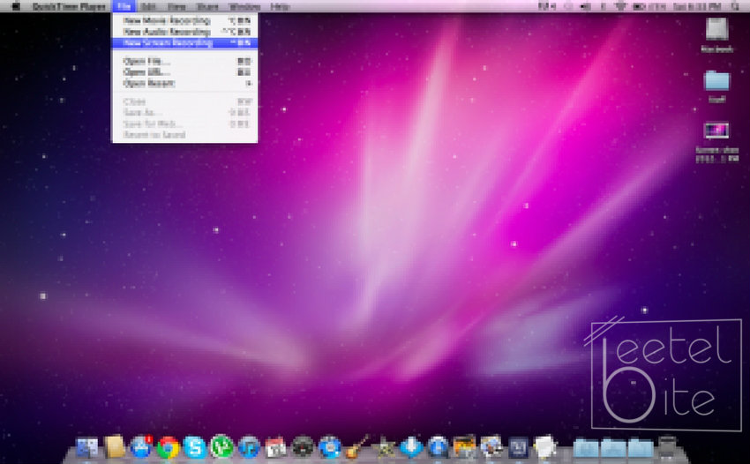
Task: Open iCal calendar from the Dock
Action: 275,448
